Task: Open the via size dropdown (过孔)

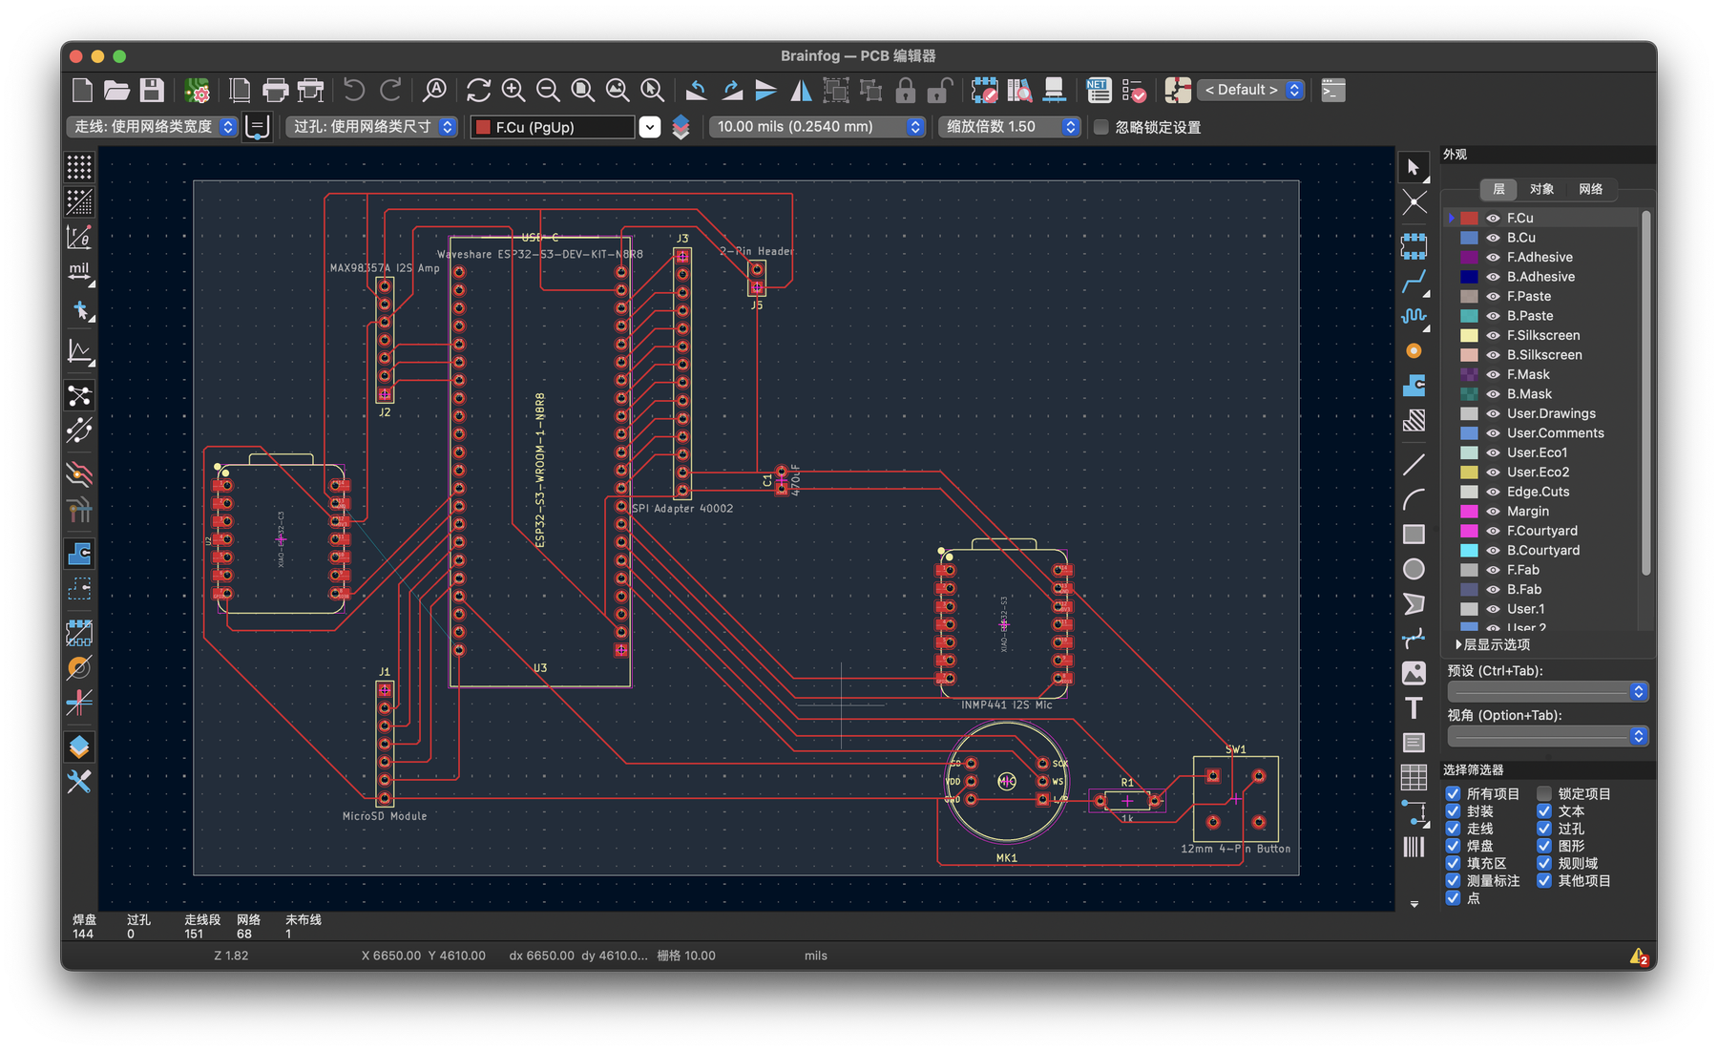Action: [x=371, y=127]
